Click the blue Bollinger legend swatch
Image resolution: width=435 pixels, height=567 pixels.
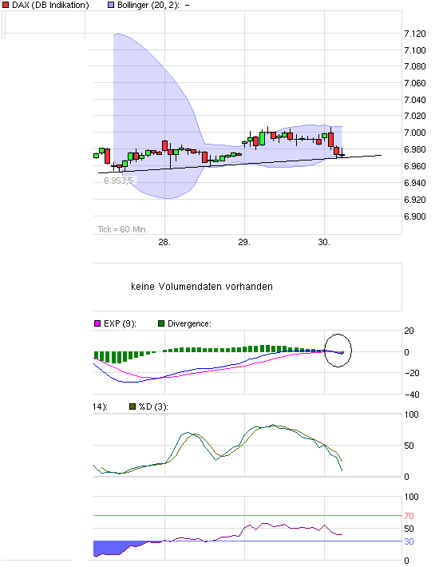pyautogui.click(x=111, y=5)
